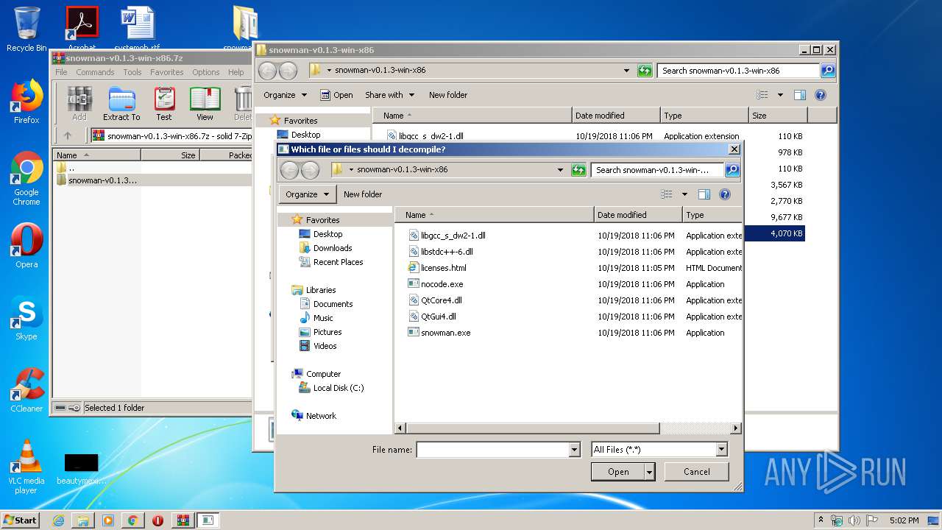Sort by Date modified column in dialog
The height and width of the screenshot is (530, 942).
638,215
